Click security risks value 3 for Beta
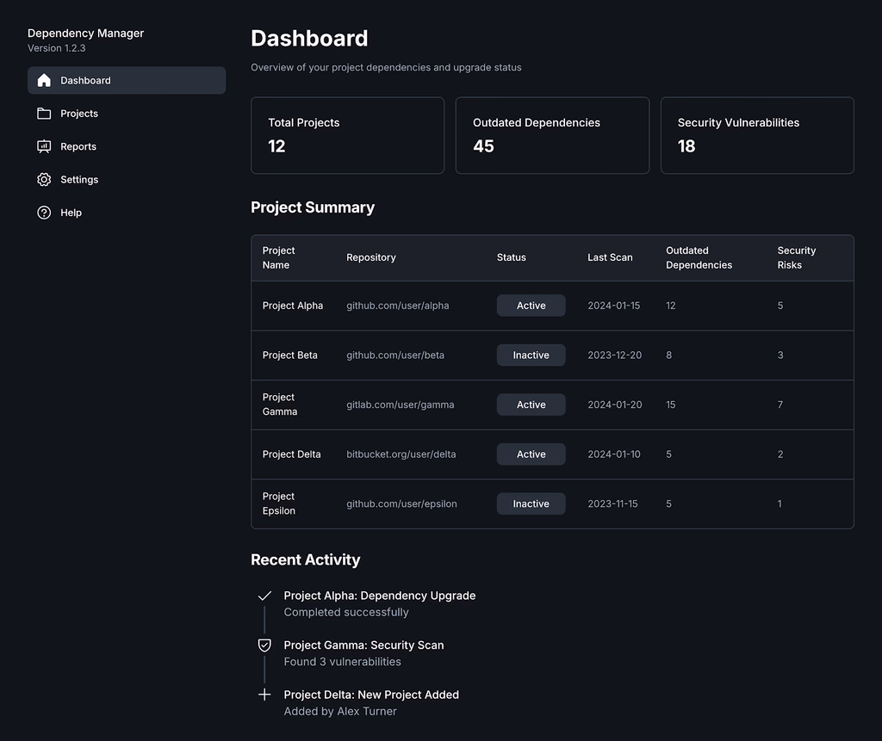 click(780, 355)
